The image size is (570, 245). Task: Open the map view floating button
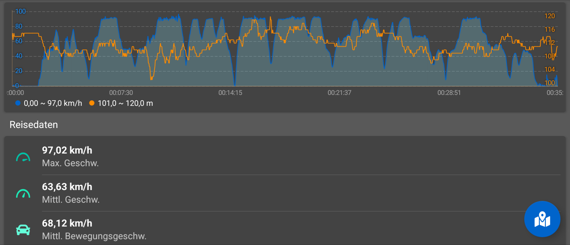[x=542, y=219]
